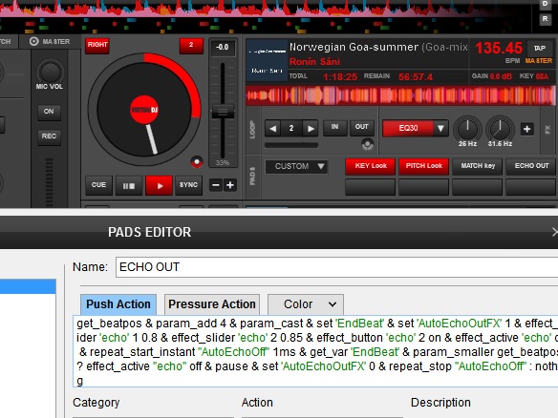Switch to the Push Action tab
Image resolution: width=558 pixels, height=418 pixels.
(118, 304)
